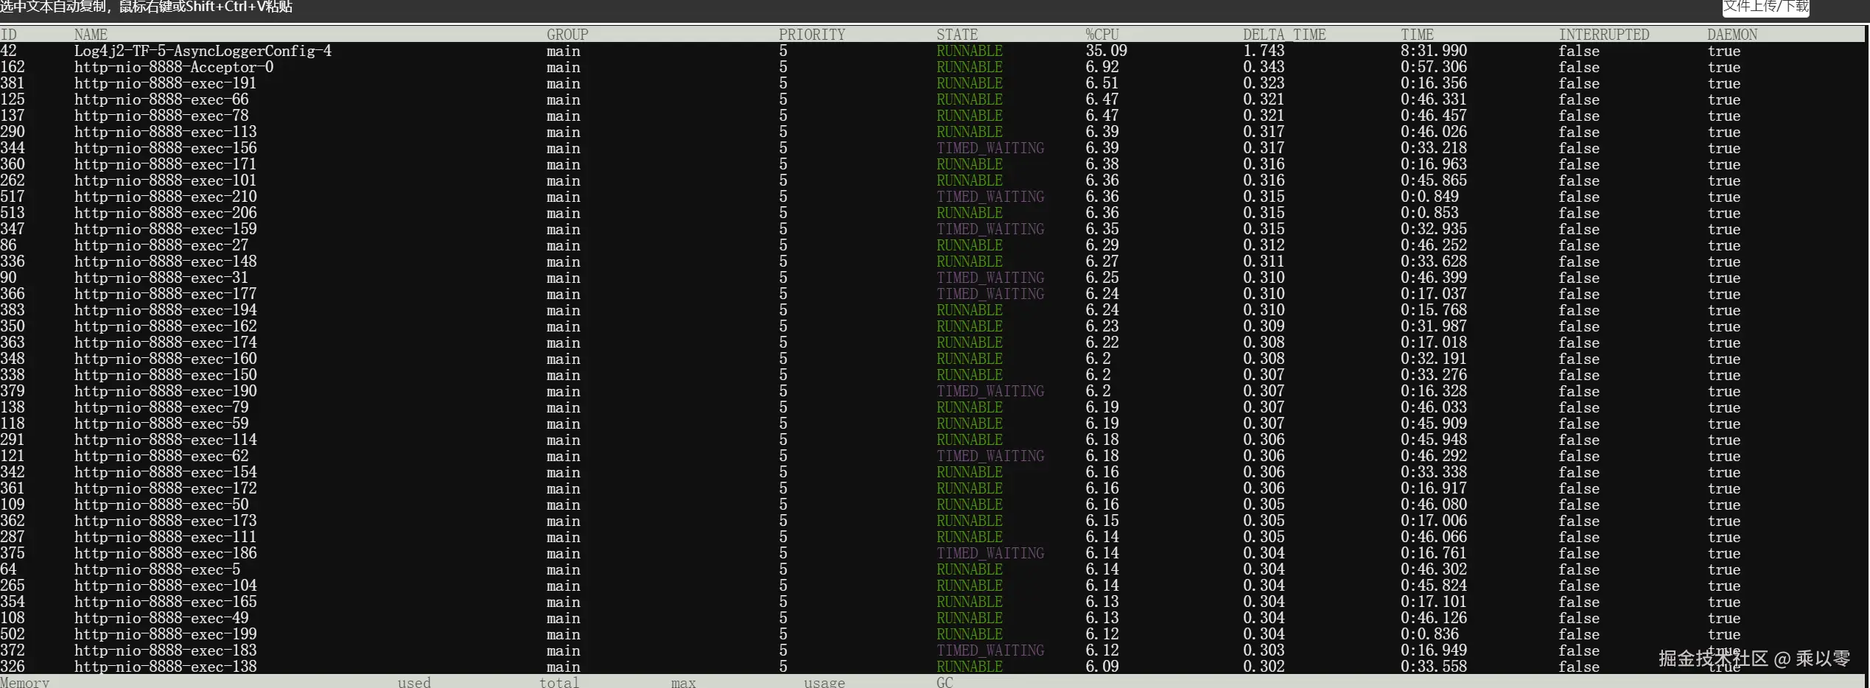Select thread http-nio-8888-exec-66
The width and height of the screenshot is (1870, 688).
click(161, 99)
